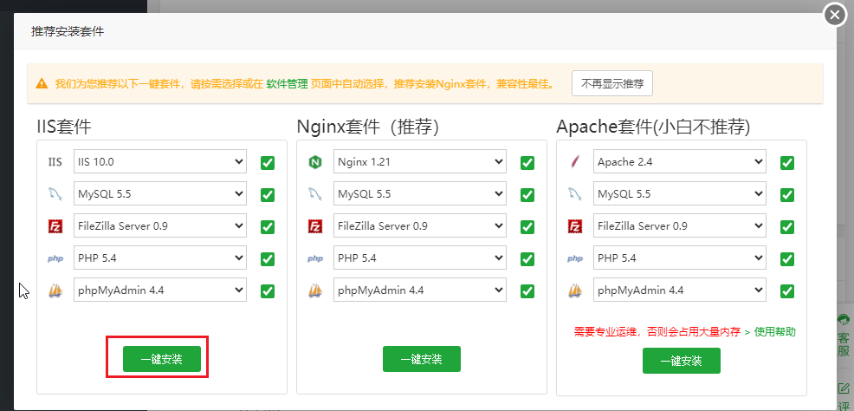The height and width of the screenshot is (411, 854).
Task: Uncheck PHP 5.4 in IIS suite
Action: 268,259
